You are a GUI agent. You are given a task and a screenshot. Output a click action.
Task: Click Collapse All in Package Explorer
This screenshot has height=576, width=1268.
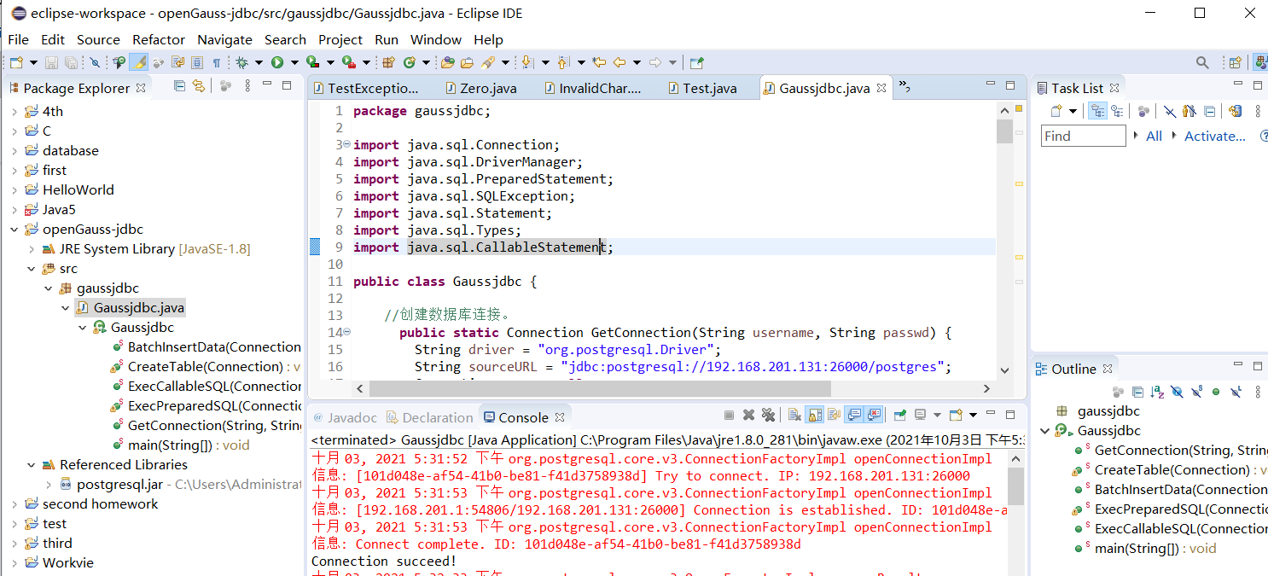pos(179,85)
